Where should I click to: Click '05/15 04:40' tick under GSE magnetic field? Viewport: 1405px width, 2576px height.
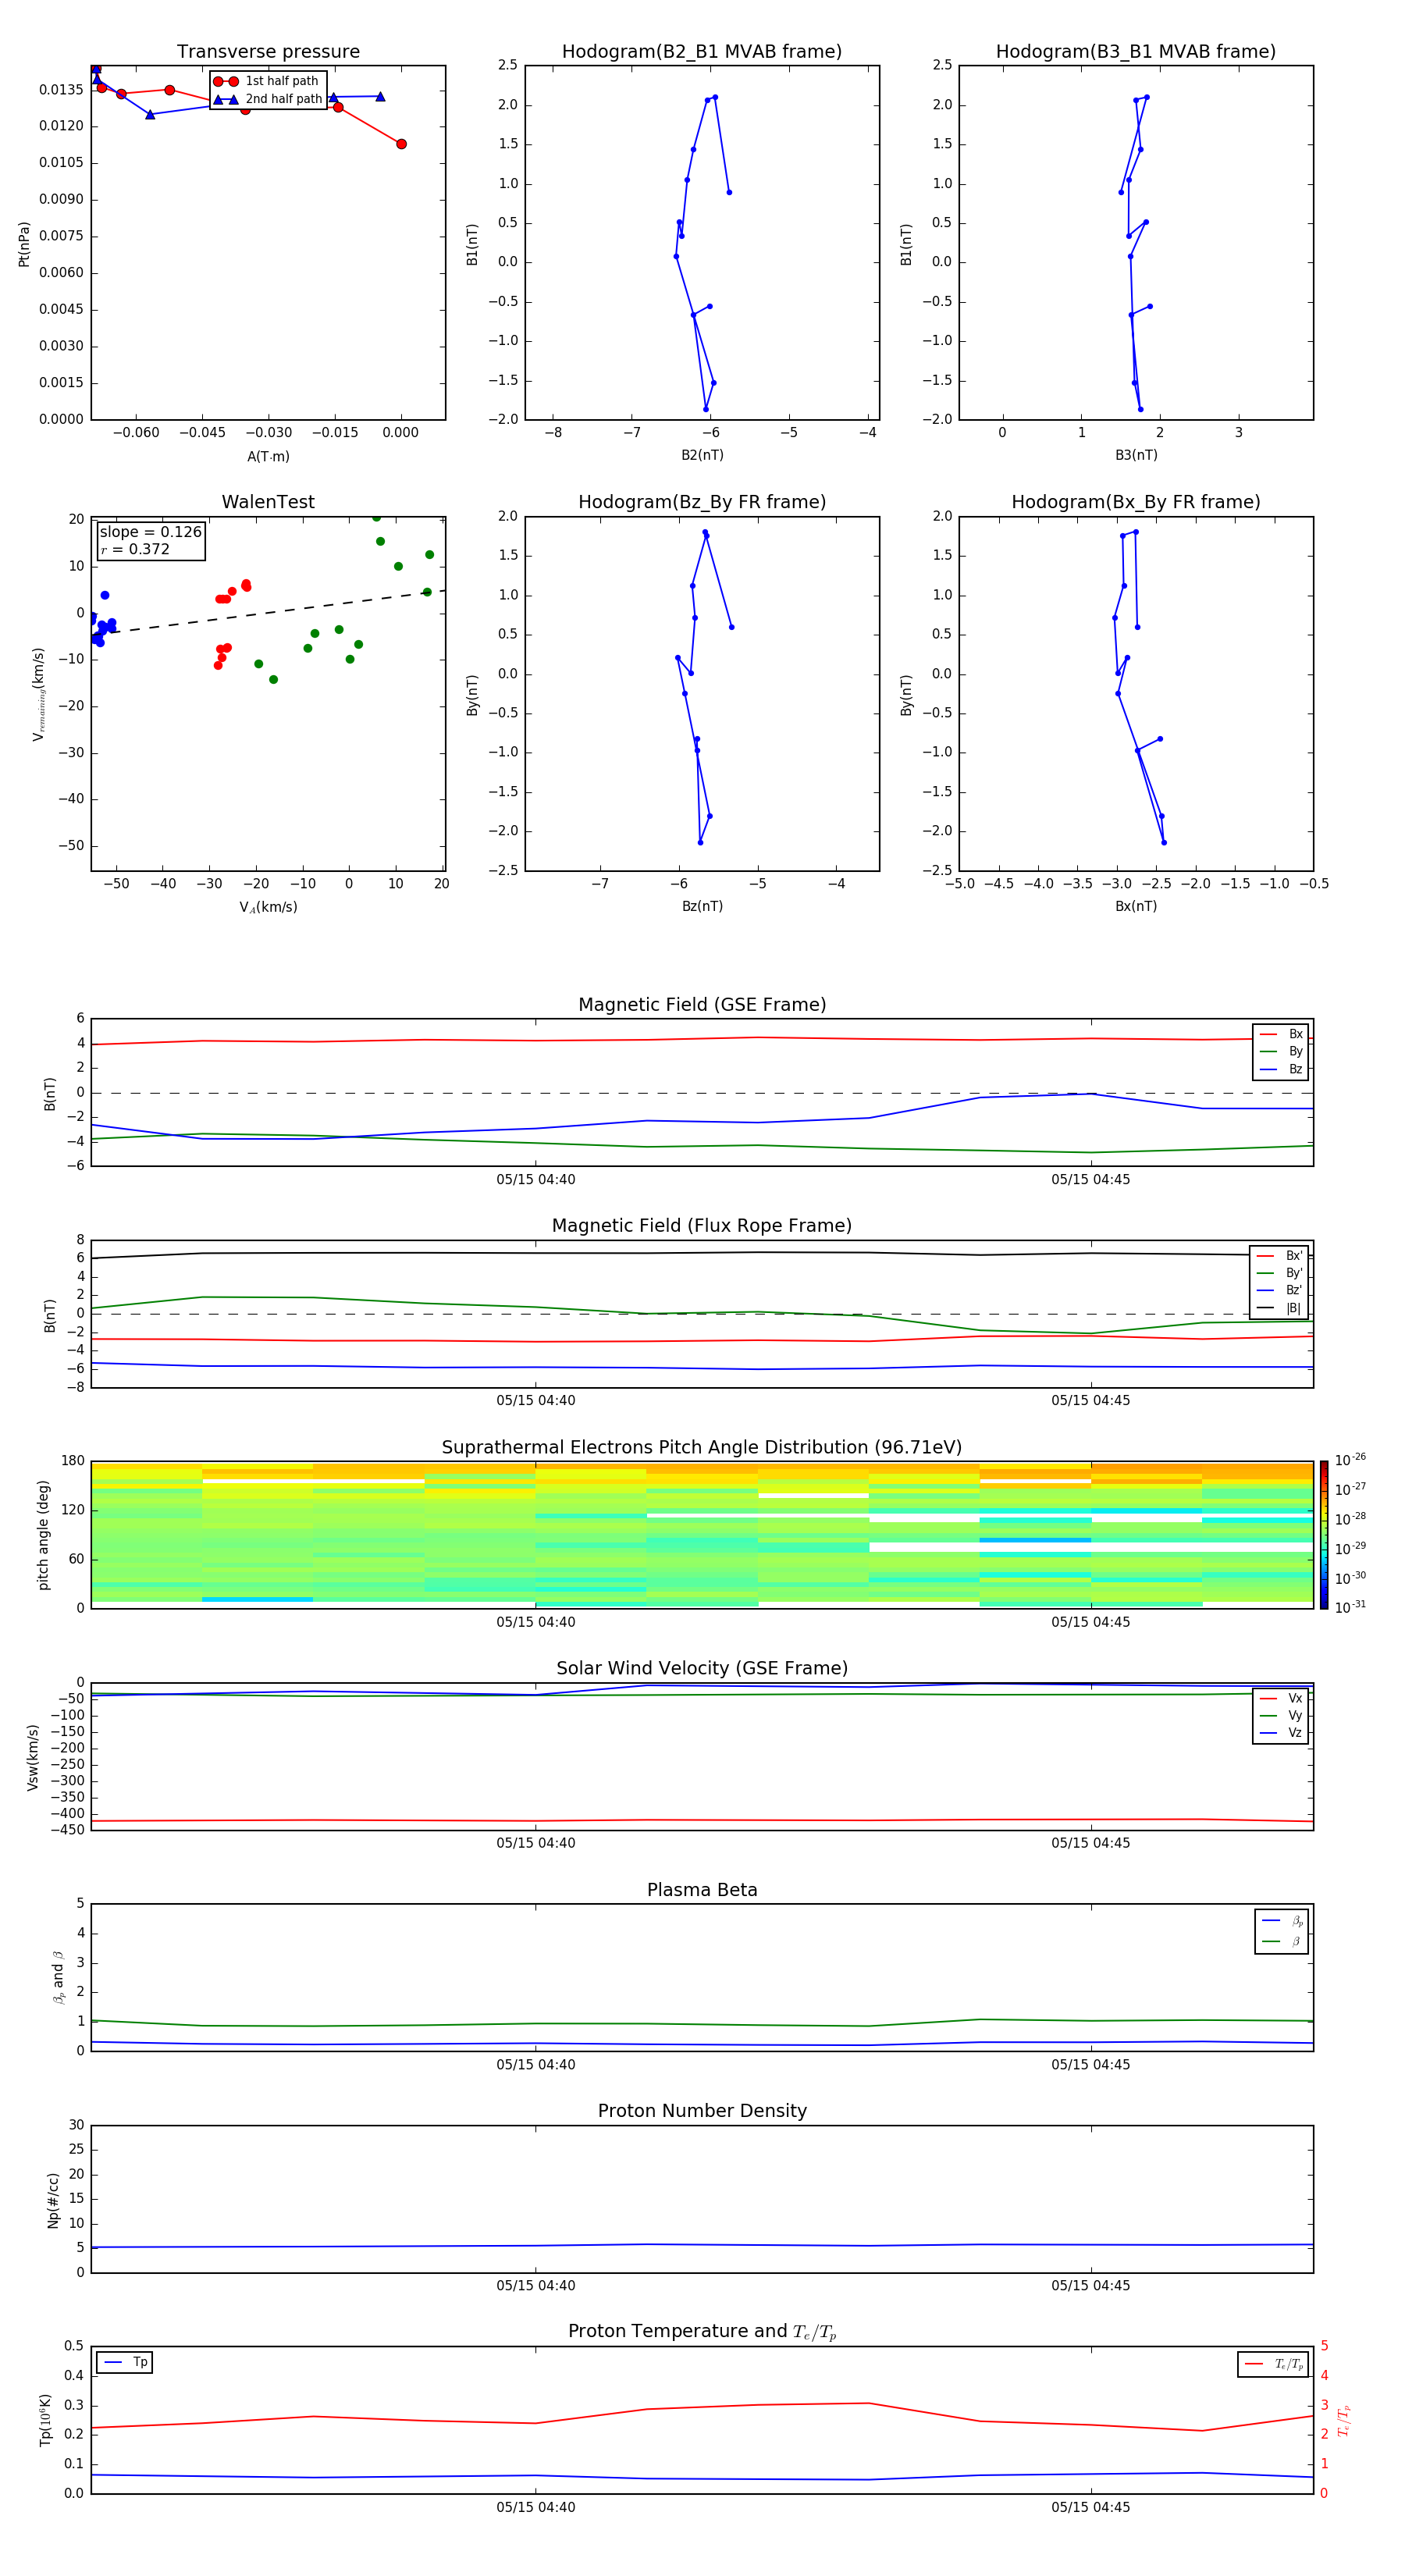click(x=536, y=1179)
